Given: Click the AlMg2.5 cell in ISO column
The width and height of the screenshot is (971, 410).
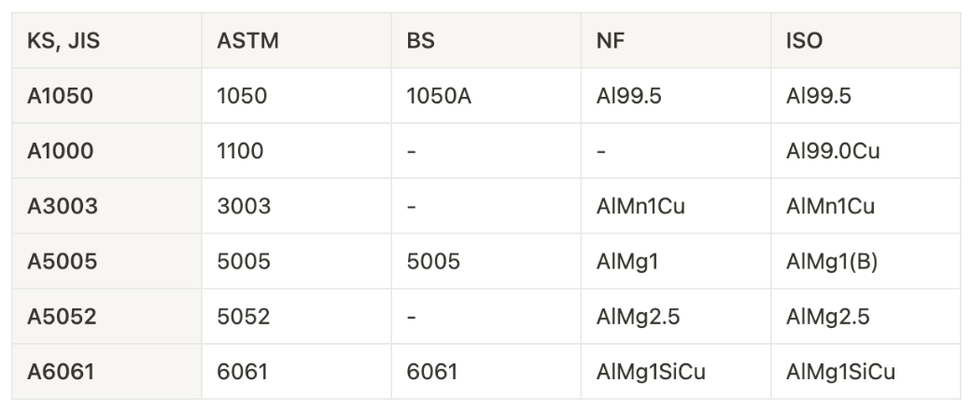Looking at the screenshot, I should pyautogui.click(x=827, y=317).
